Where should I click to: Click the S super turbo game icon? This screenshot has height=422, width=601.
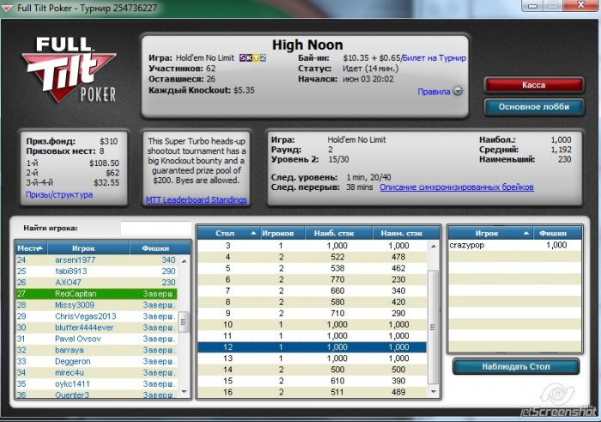coord(243,58)
